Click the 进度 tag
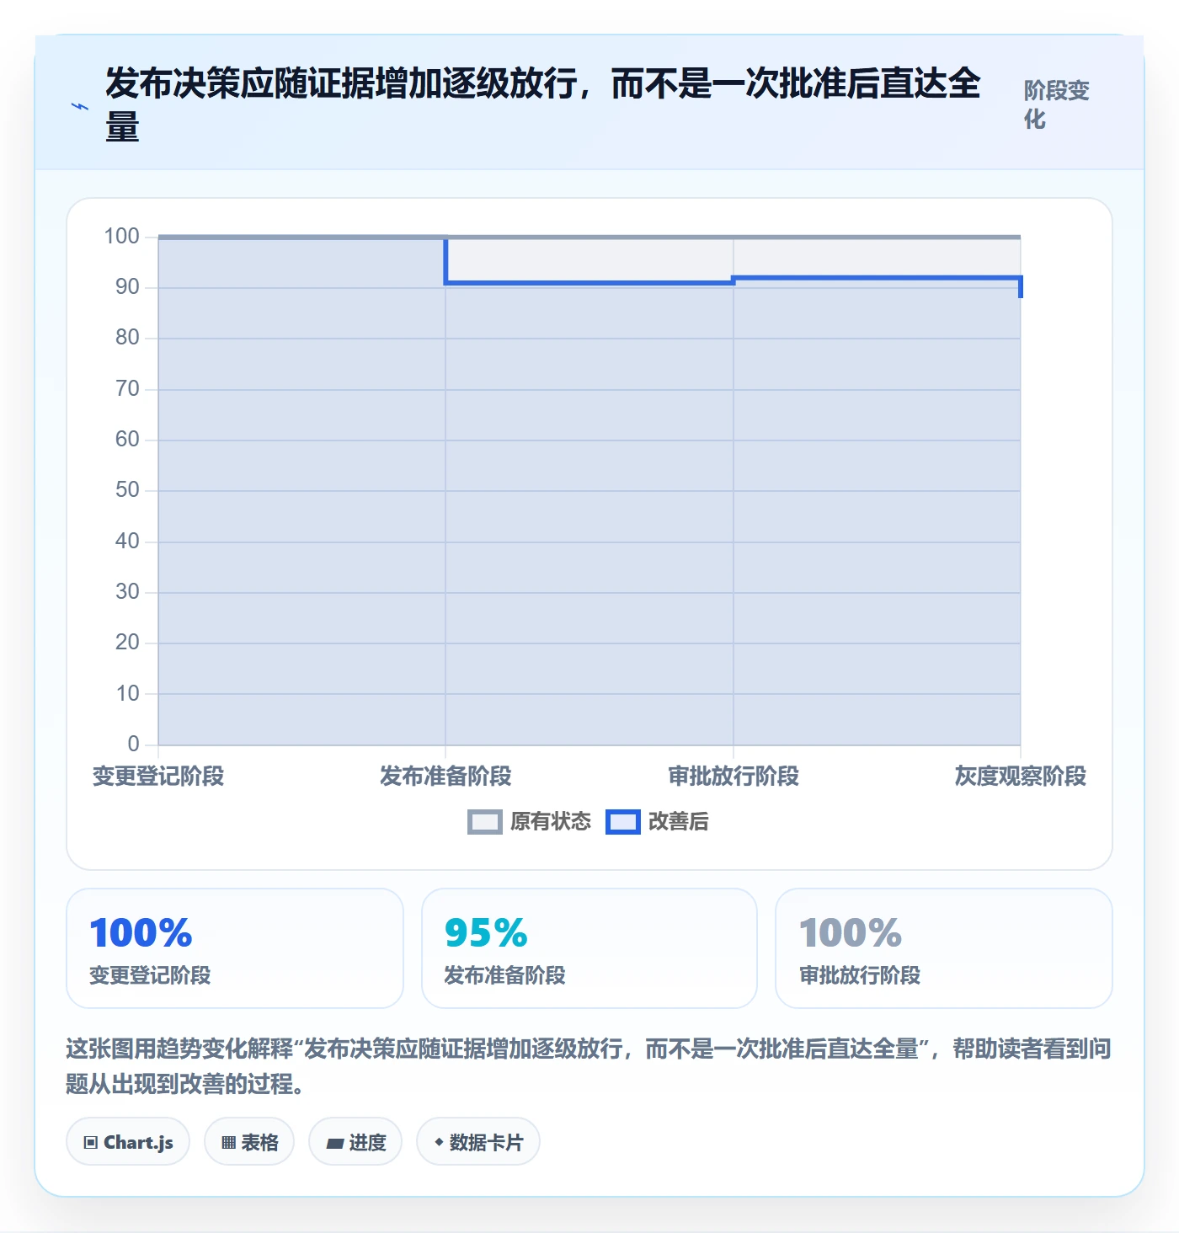1179x1233 pixels. pyautogui.click(x=355, y=1142)
